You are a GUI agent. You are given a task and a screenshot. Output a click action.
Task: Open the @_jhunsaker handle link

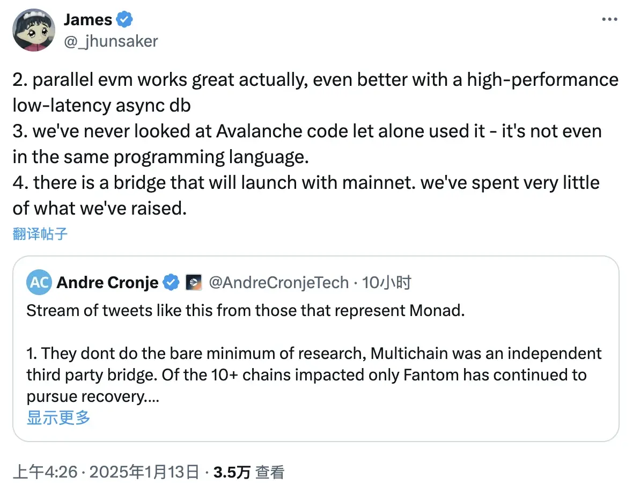[x=111, y=41]
